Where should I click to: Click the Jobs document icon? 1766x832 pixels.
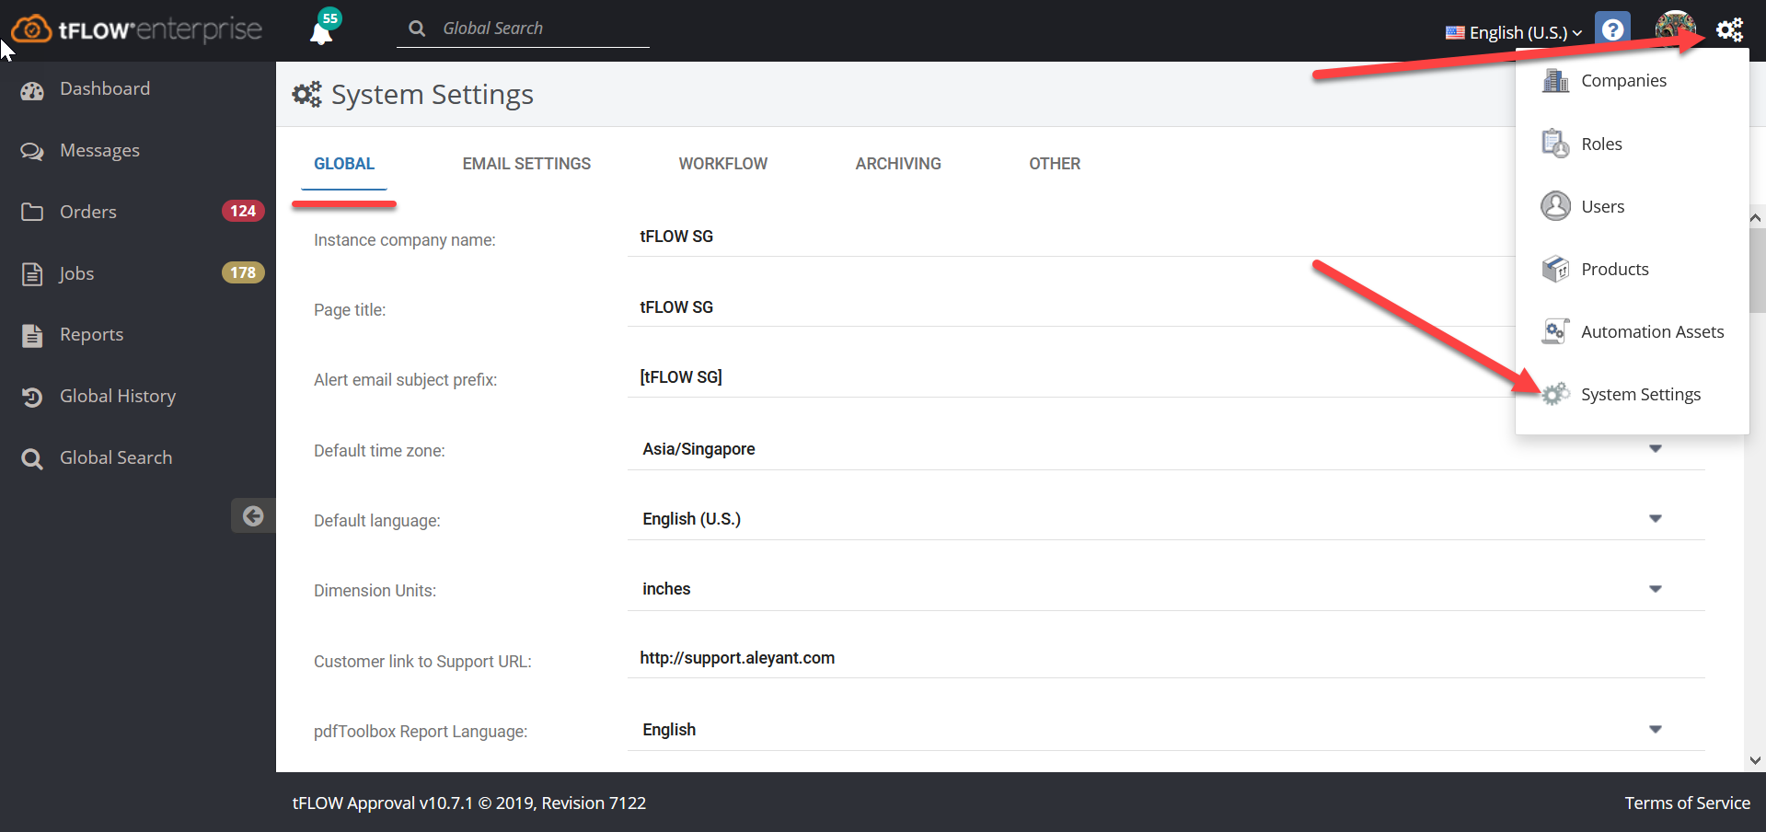click(32, 274)
